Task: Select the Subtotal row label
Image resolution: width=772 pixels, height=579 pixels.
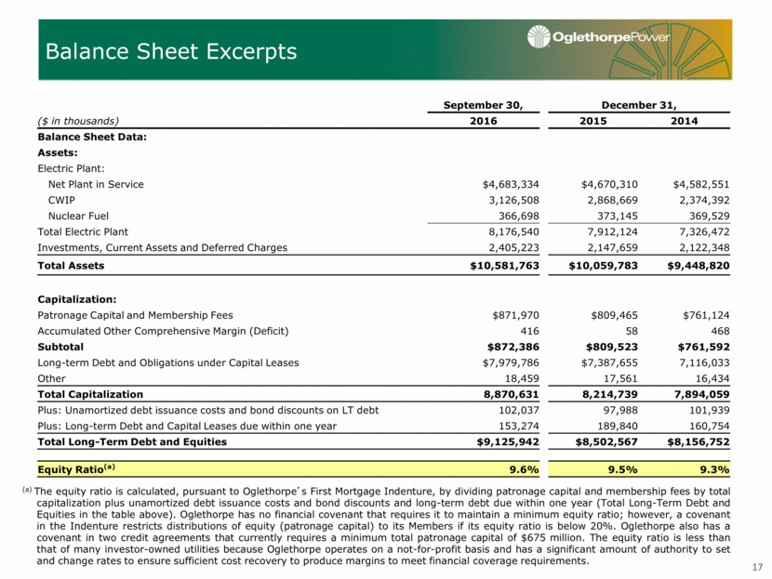Action: 60,347
